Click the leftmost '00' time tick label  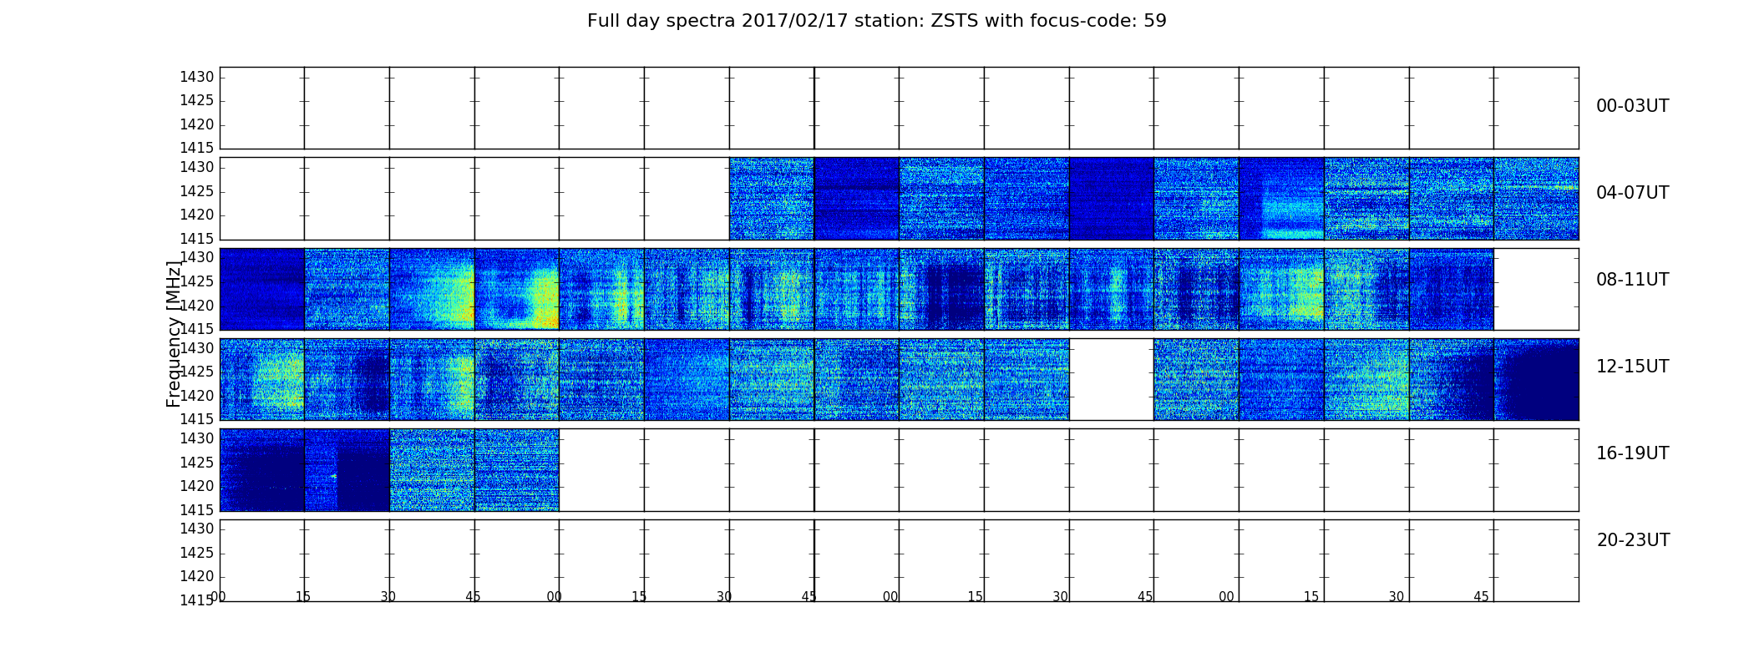[x=218, y=596]
